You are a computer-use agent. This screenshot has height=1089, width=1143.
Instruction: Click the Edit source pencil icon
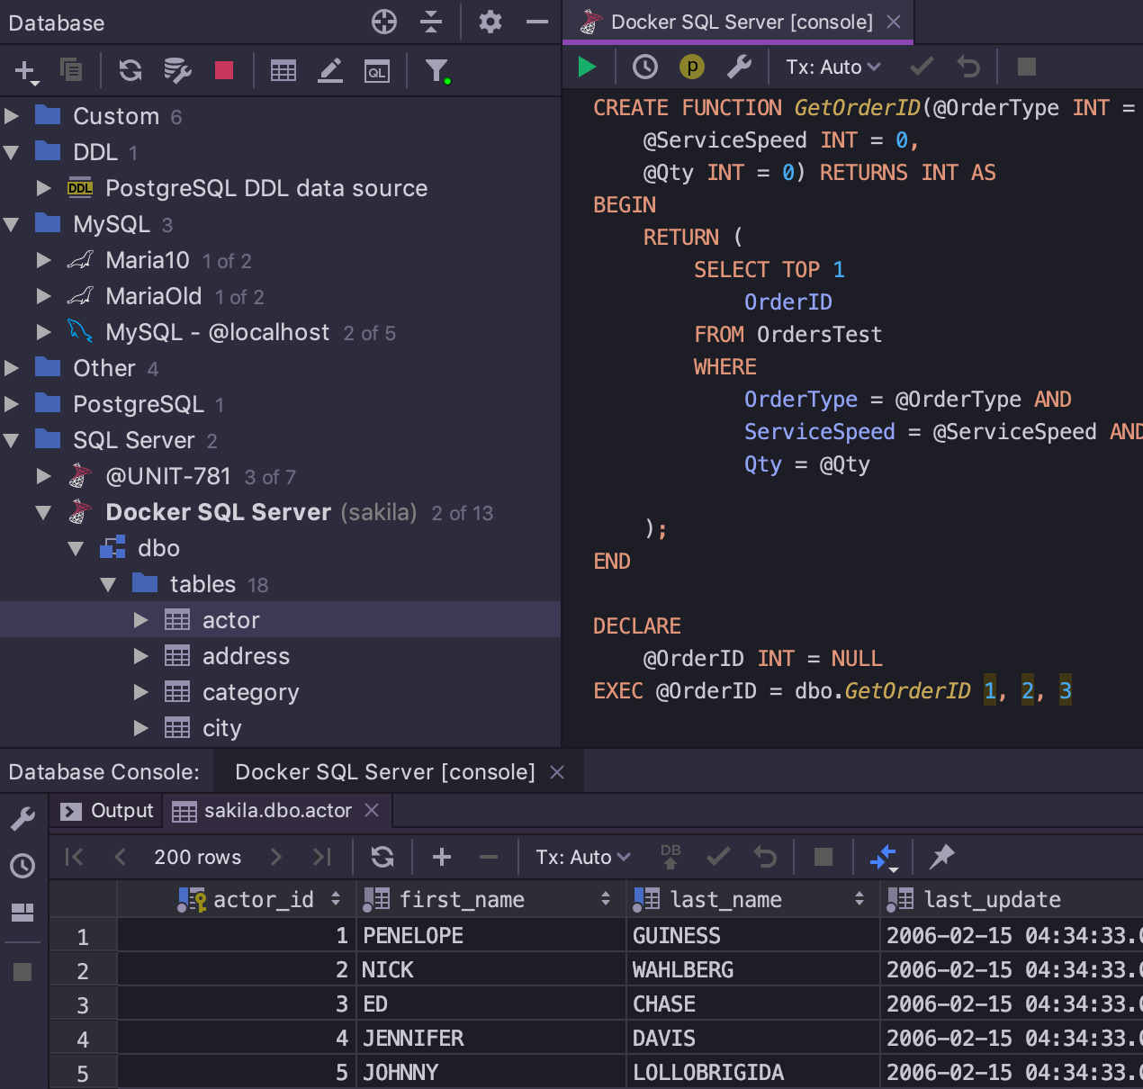[330, 70]
